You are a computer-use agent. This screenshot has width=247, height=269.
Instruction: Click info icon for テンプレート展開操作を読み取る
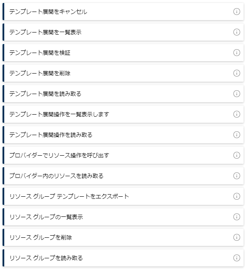[237, 135]
